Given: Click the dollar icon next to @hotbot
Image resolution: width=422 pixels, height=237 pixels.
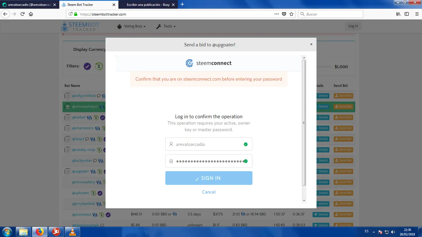Looking at the screenshot, I should click(96, 118).
